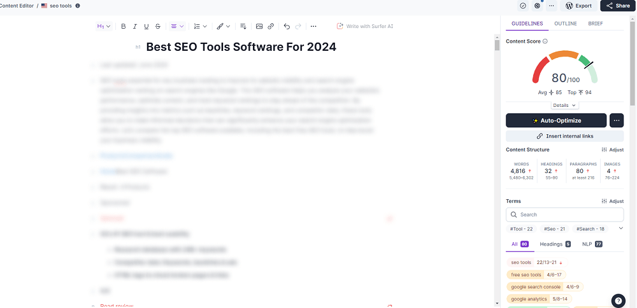Click the clear formatting icon
637x308 pixels.
243,26
